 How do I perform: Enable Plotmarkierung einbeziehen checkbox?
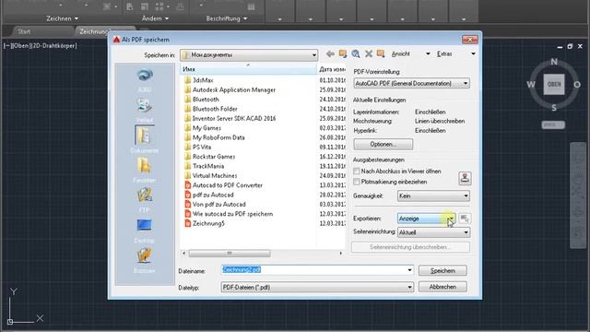pos(357,182)
